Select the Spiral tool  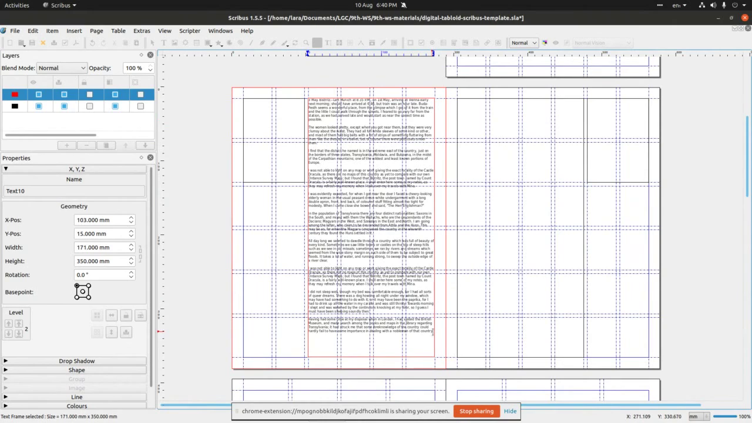coord(241,43)
